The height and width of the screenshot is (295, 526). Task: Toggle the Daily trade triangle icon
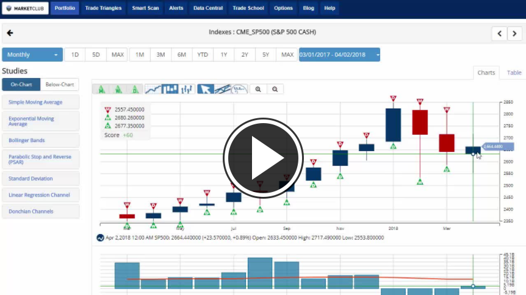coord(135,89)
